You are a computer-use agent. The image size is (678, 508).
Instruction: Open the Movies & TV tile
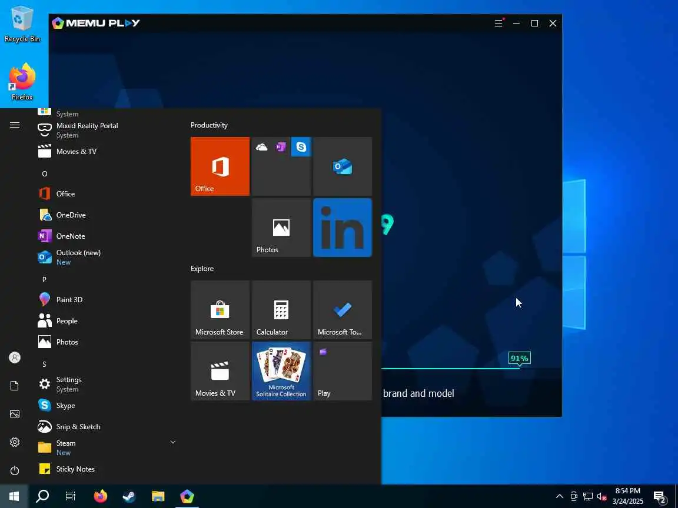[x=220, y=371]
